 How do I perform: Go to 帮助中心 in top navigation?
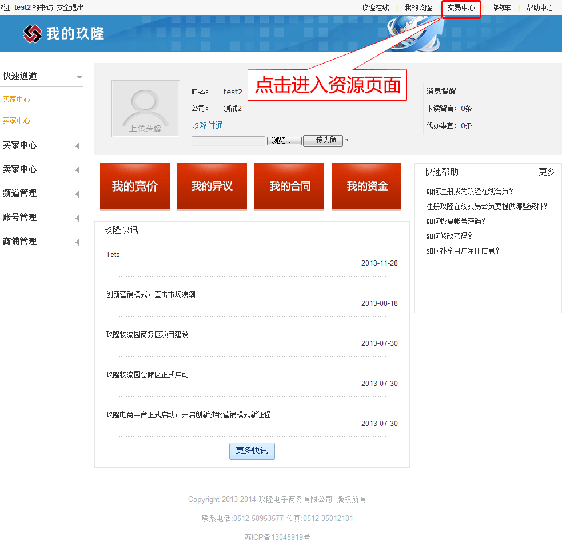coord(540,8)
